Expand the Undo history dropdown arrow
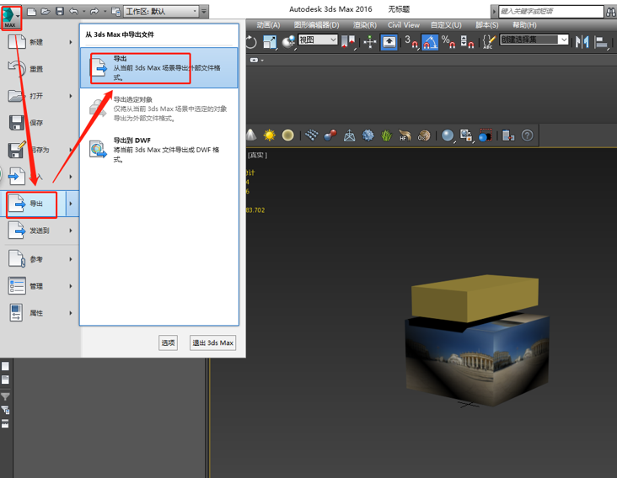The image size is (617, 478). click(x=83, y=12)
